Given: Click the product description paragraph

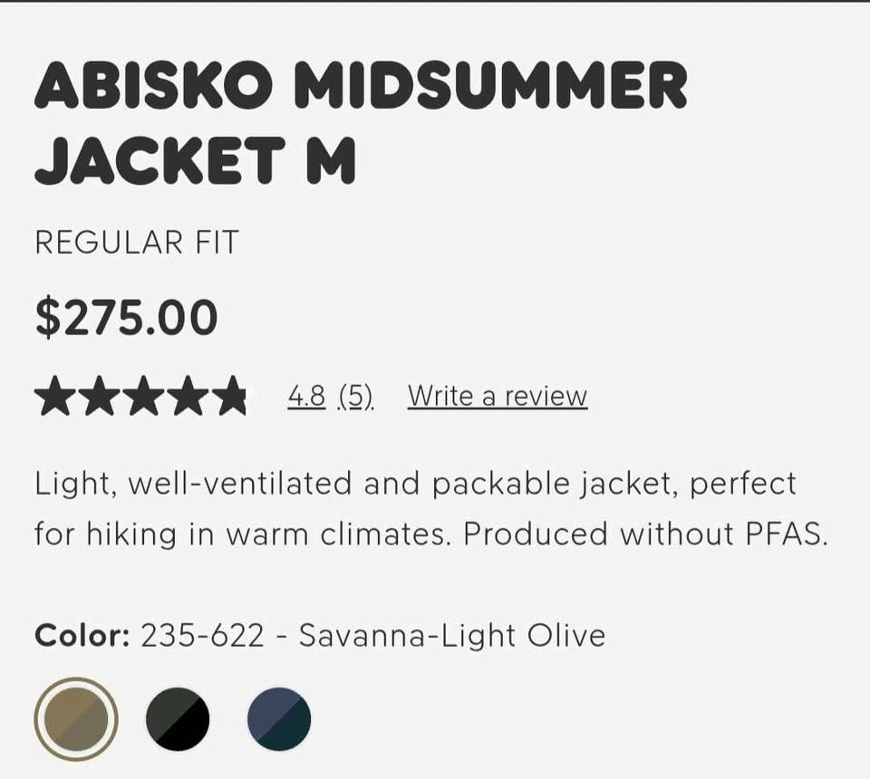Looking at the screenshot, I should tap(431, 508).
